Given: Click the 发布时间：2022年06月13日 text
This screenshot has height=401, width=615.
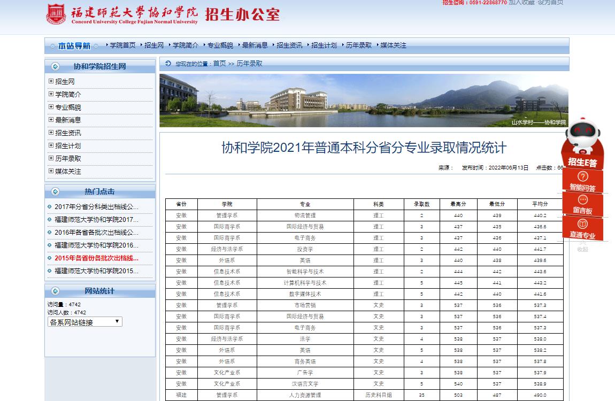Looking at the screenshot, I should (x=495, y=168).
